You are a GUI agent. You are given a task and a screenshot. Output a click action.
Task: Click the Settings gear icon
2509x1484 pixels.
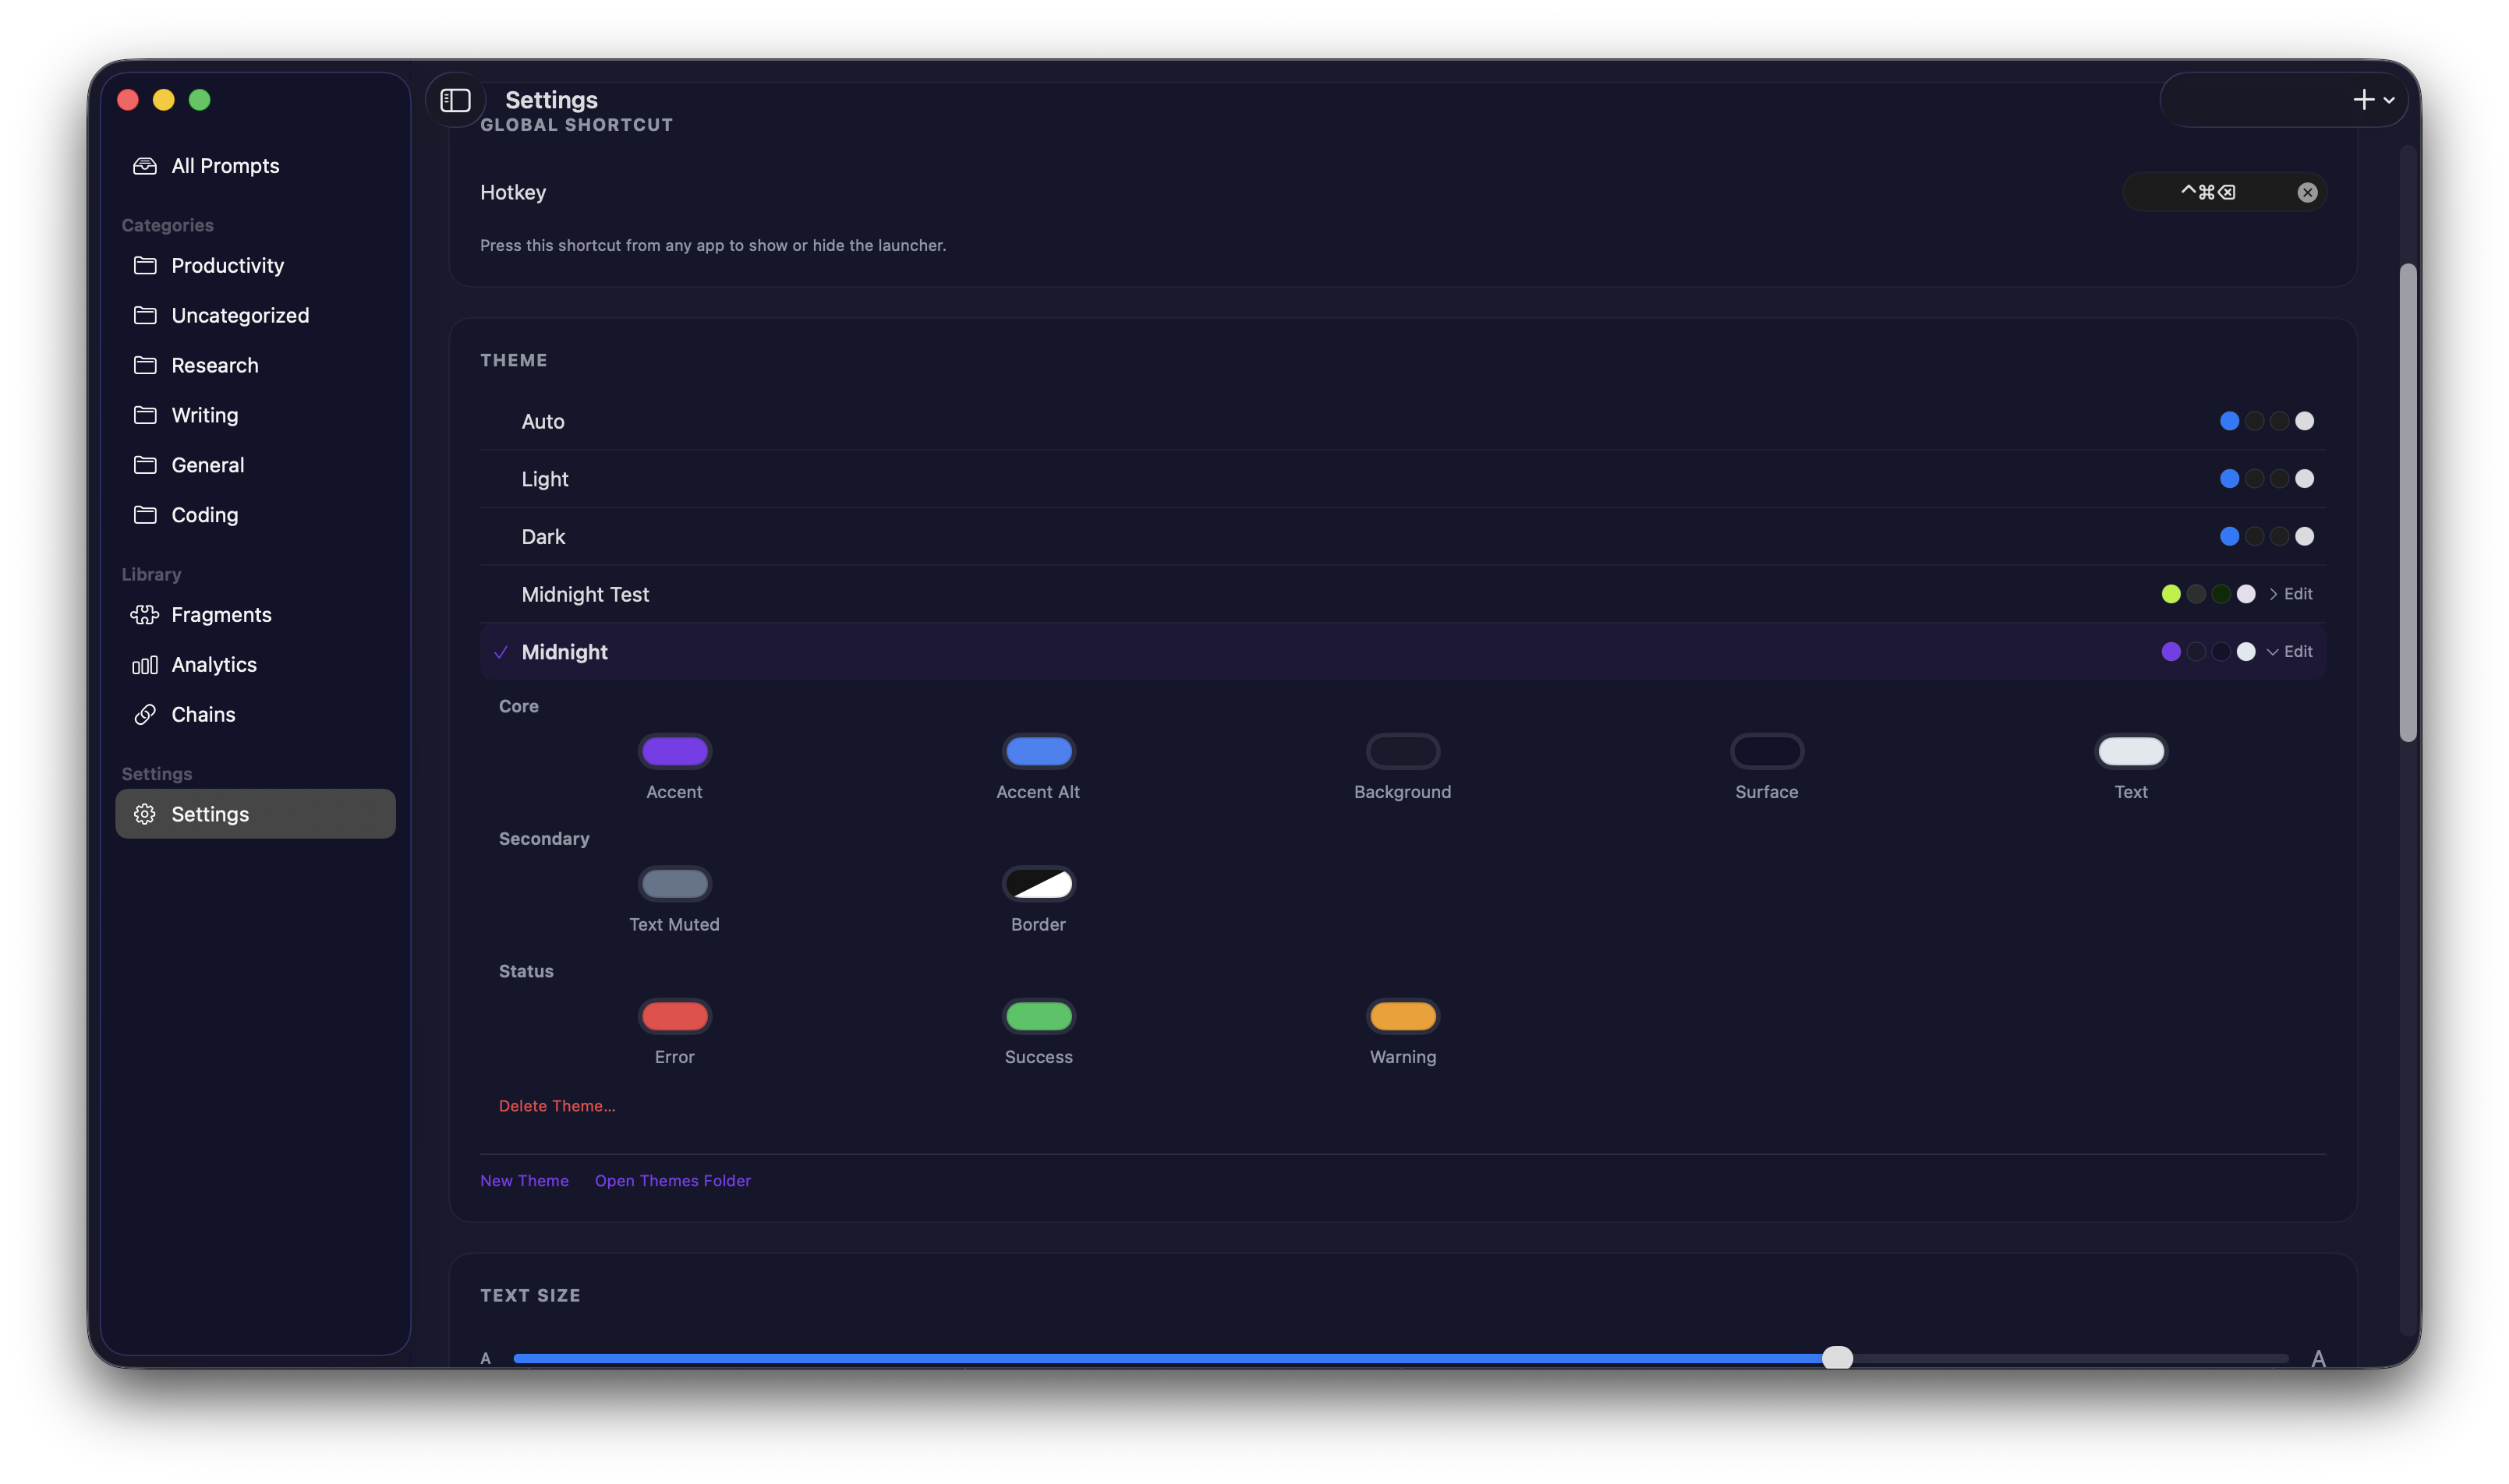coord(145,814)
